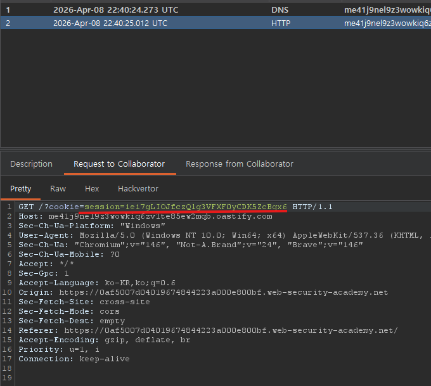Click the Referer header URL

231,330
